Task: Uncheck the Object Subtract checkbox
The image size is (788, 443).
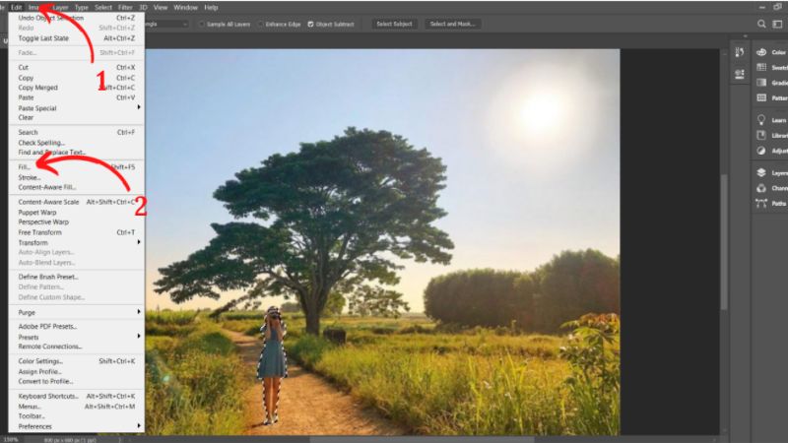Action: pos(310,24)
